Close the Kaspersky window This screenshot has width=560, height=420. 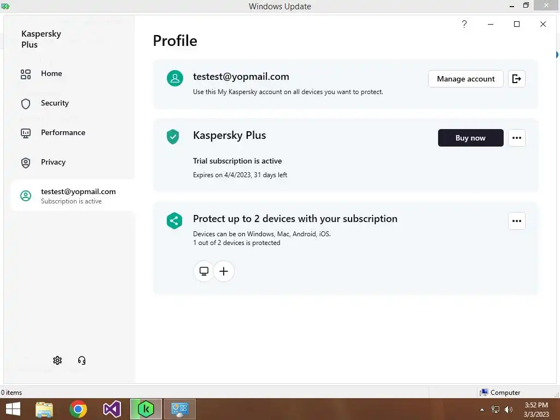(543, 24)
